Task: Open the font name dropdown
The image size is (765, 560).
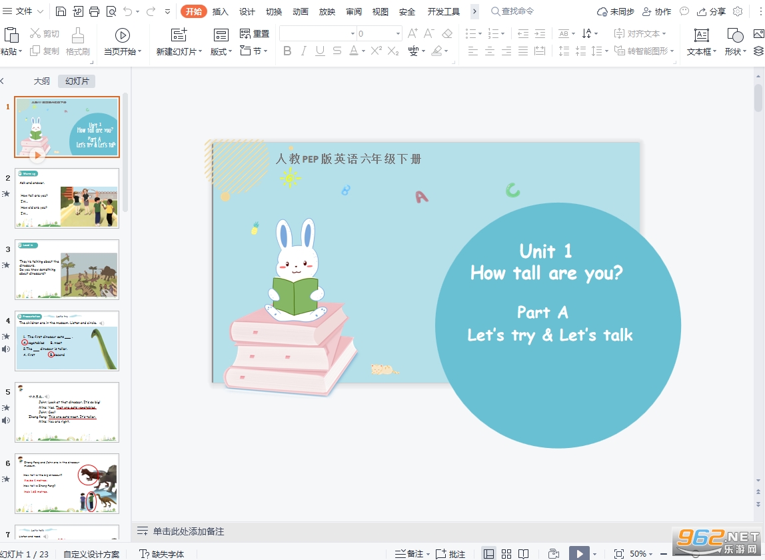Action: pyautogui.click(x=353, y=34)
